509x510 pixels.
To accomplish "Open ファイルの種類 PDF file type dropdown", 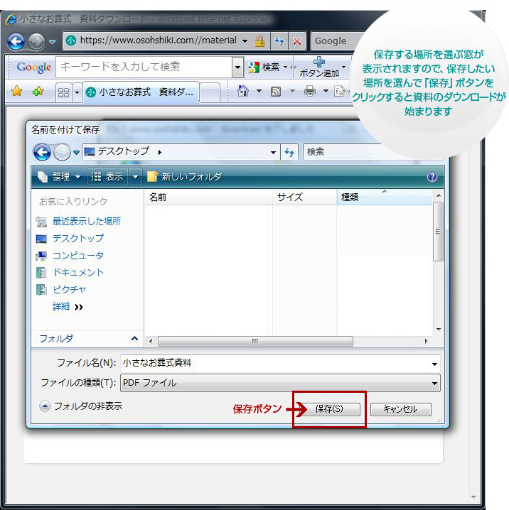I will pos(280,383).
